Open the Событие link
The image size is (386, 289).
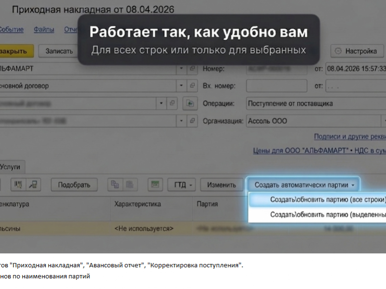[x=12, y=29]
